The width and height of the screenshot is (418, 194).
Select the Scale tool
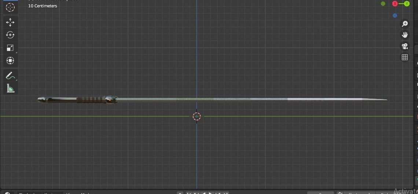(x=10, y=48)
